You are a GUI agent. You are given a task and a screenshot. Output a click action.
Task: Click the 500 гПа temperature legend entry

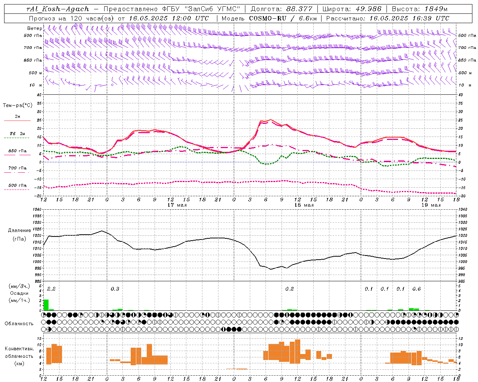pyautogui.click(x=18, y=185)
